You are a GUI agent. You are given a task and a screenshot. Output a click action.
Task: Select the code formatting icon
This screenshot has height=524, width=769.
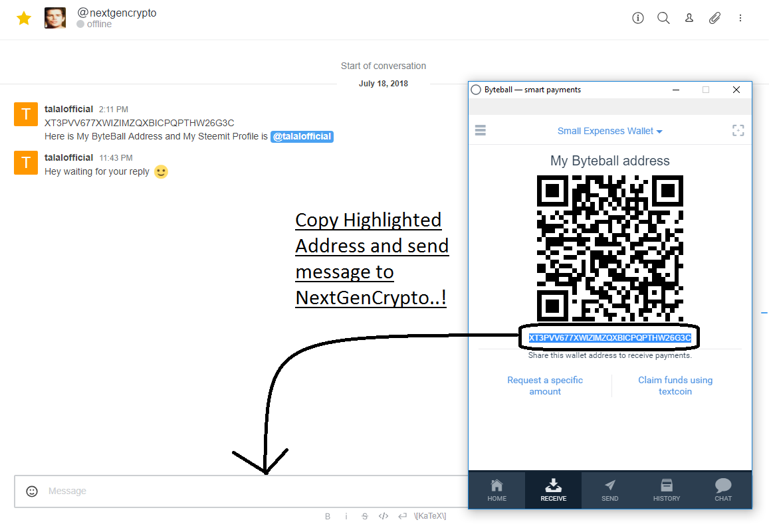(x=384, y=515)
